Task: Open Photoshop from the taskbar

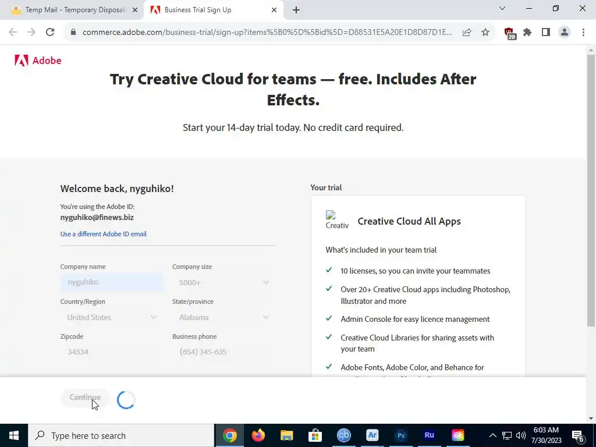Action: coord(400,435)
